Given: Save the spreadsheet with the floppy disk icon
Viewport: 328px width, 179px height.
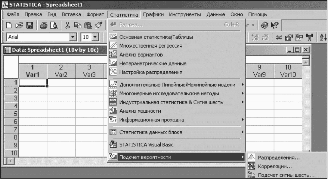Looking at the screenshot, I should 29,25.
